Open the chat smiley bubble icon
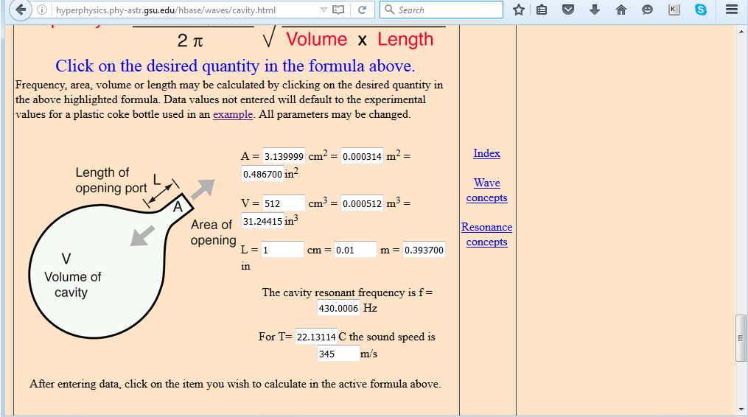This screenshot has width=748, height=417. (x=647, y=10)
